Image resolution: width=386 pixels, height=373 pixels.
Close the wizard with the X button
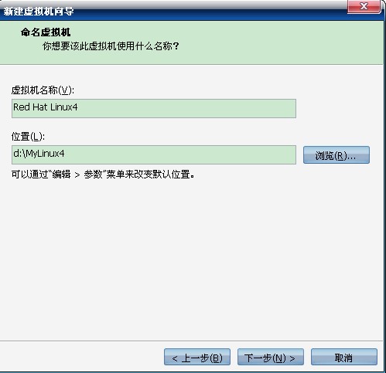pos(364,6)
